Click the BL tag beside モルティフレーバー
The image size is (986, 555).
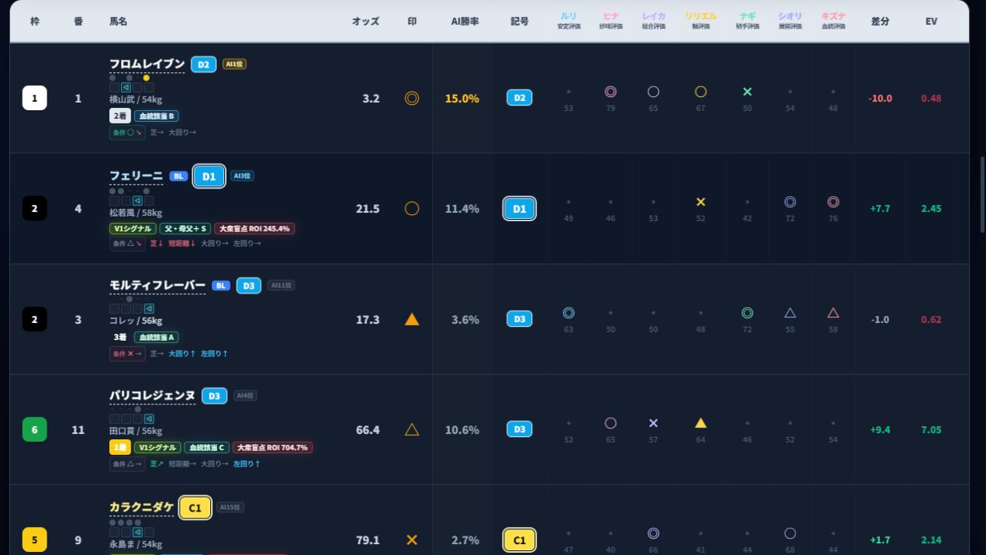point(221,286)
